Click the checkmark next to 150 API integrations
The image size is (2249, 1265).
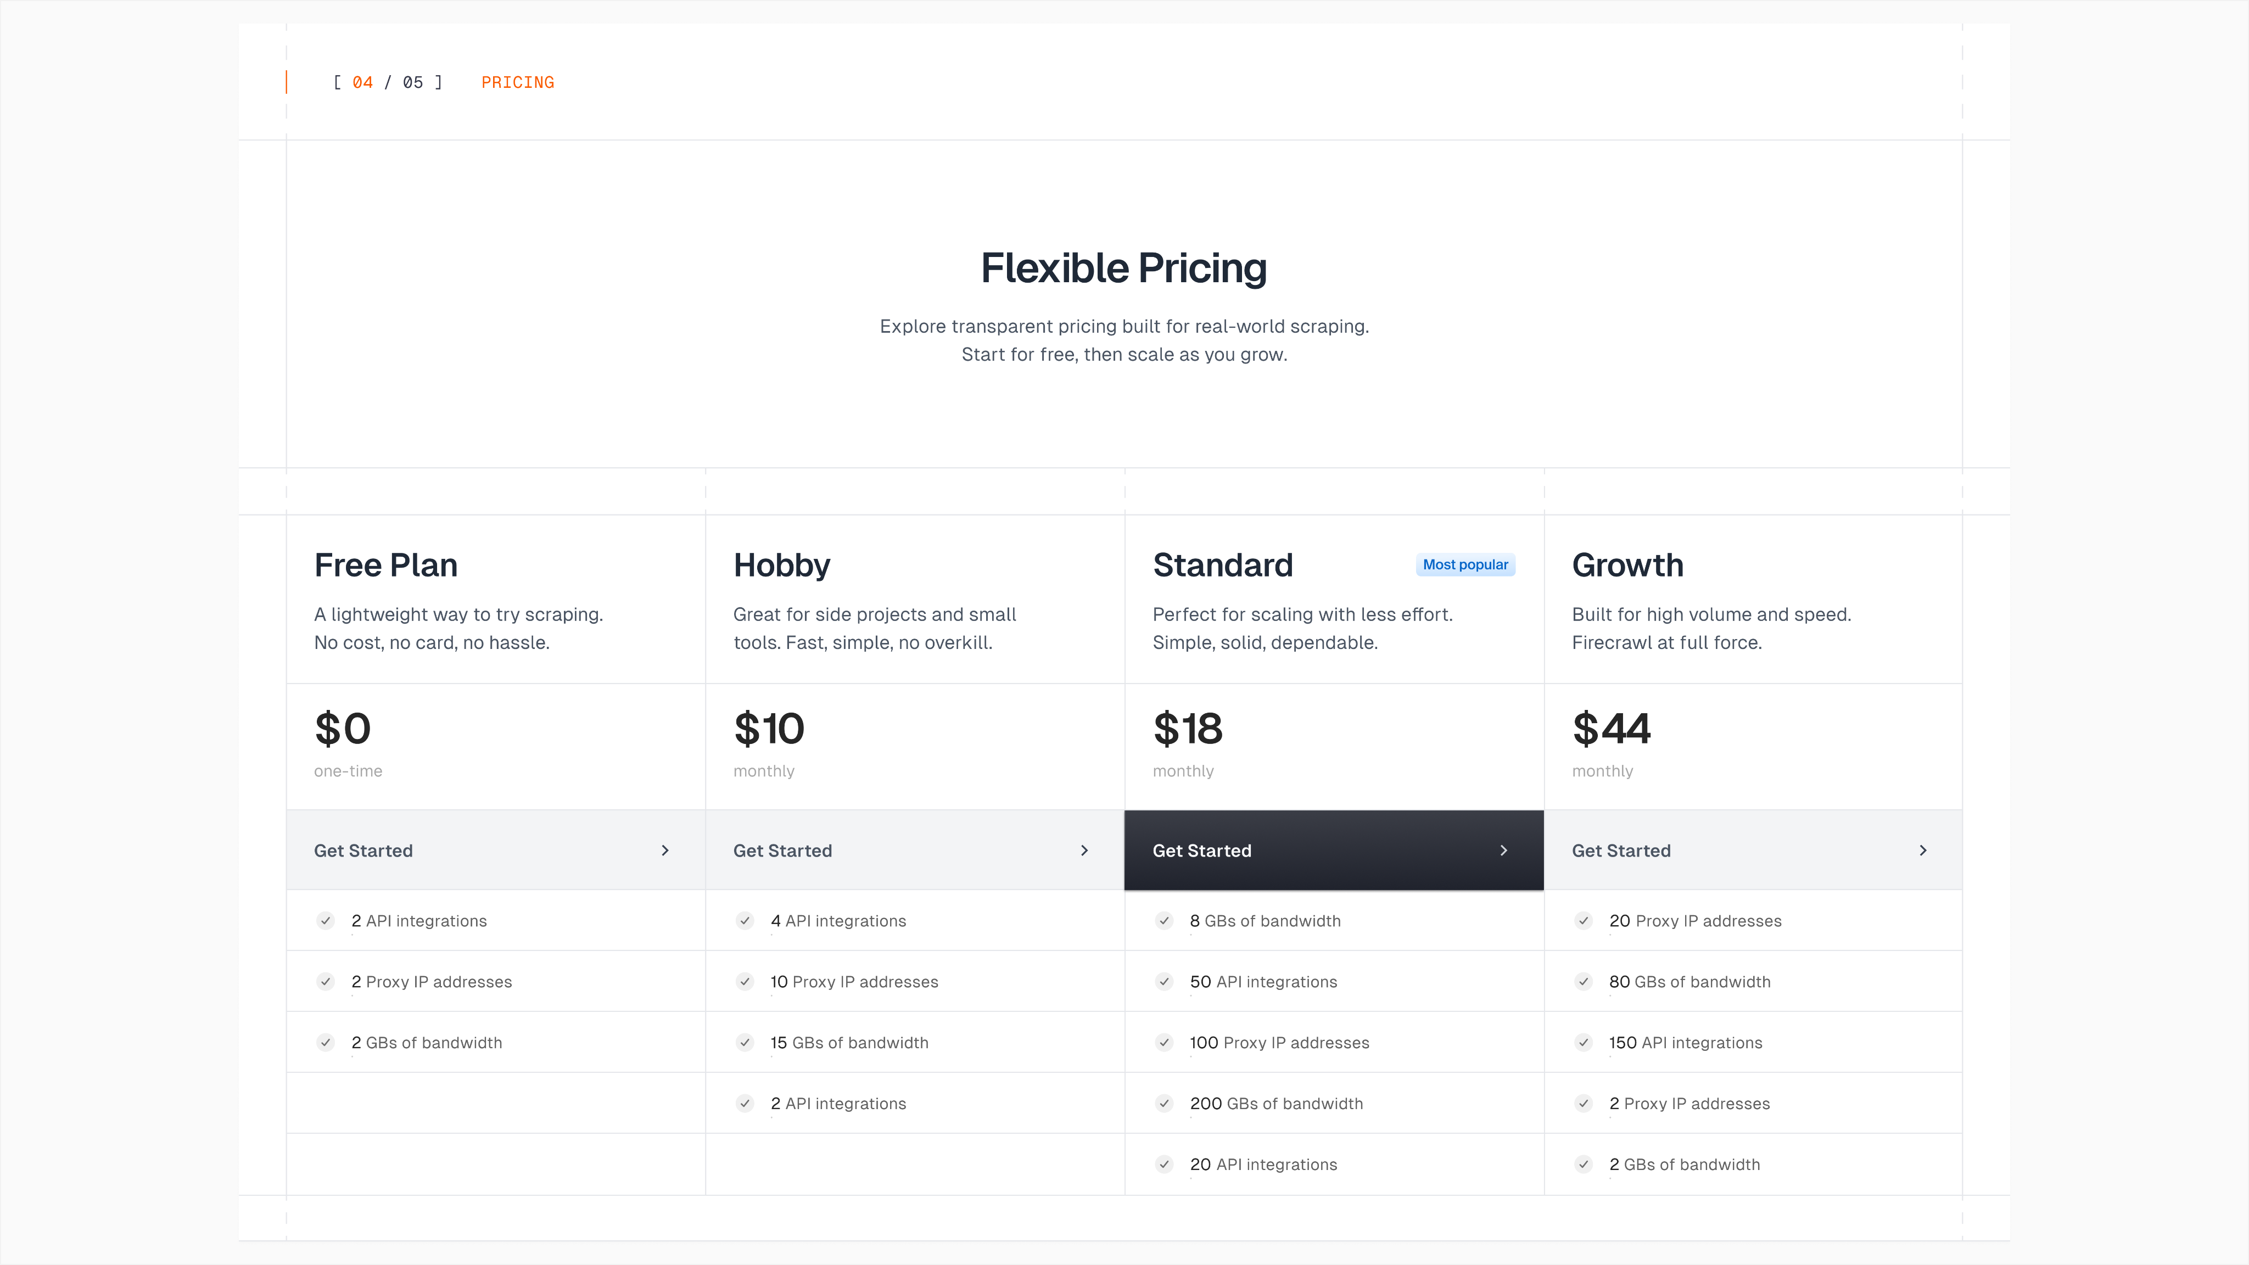[1584, 1043]
